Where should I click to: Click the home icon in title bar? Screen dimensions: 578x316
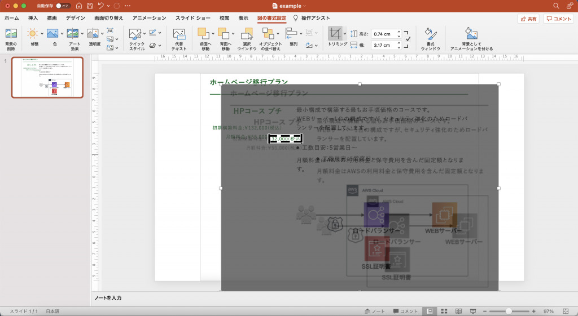pos(79,6)
